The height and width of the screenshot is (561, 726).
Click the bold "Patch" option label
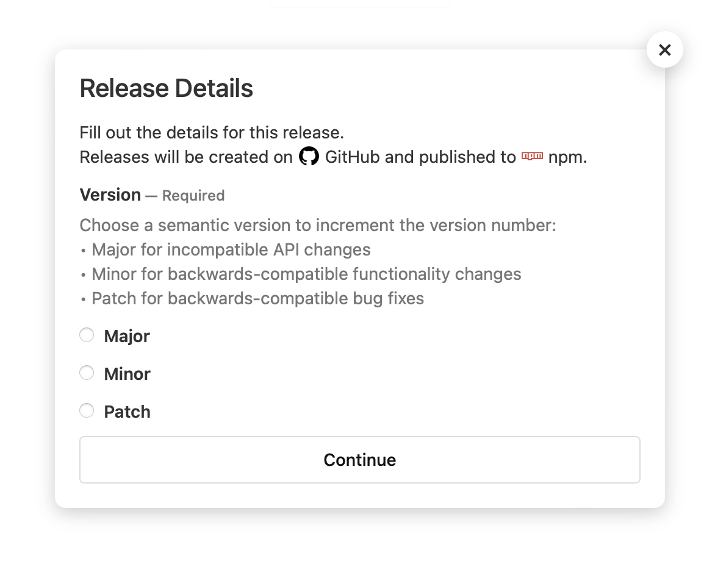pos(127,412)
